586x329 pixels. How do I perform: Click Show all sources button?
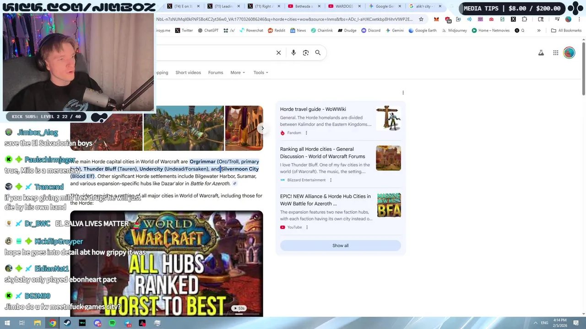pyautogui.click(x=340, y=245)
